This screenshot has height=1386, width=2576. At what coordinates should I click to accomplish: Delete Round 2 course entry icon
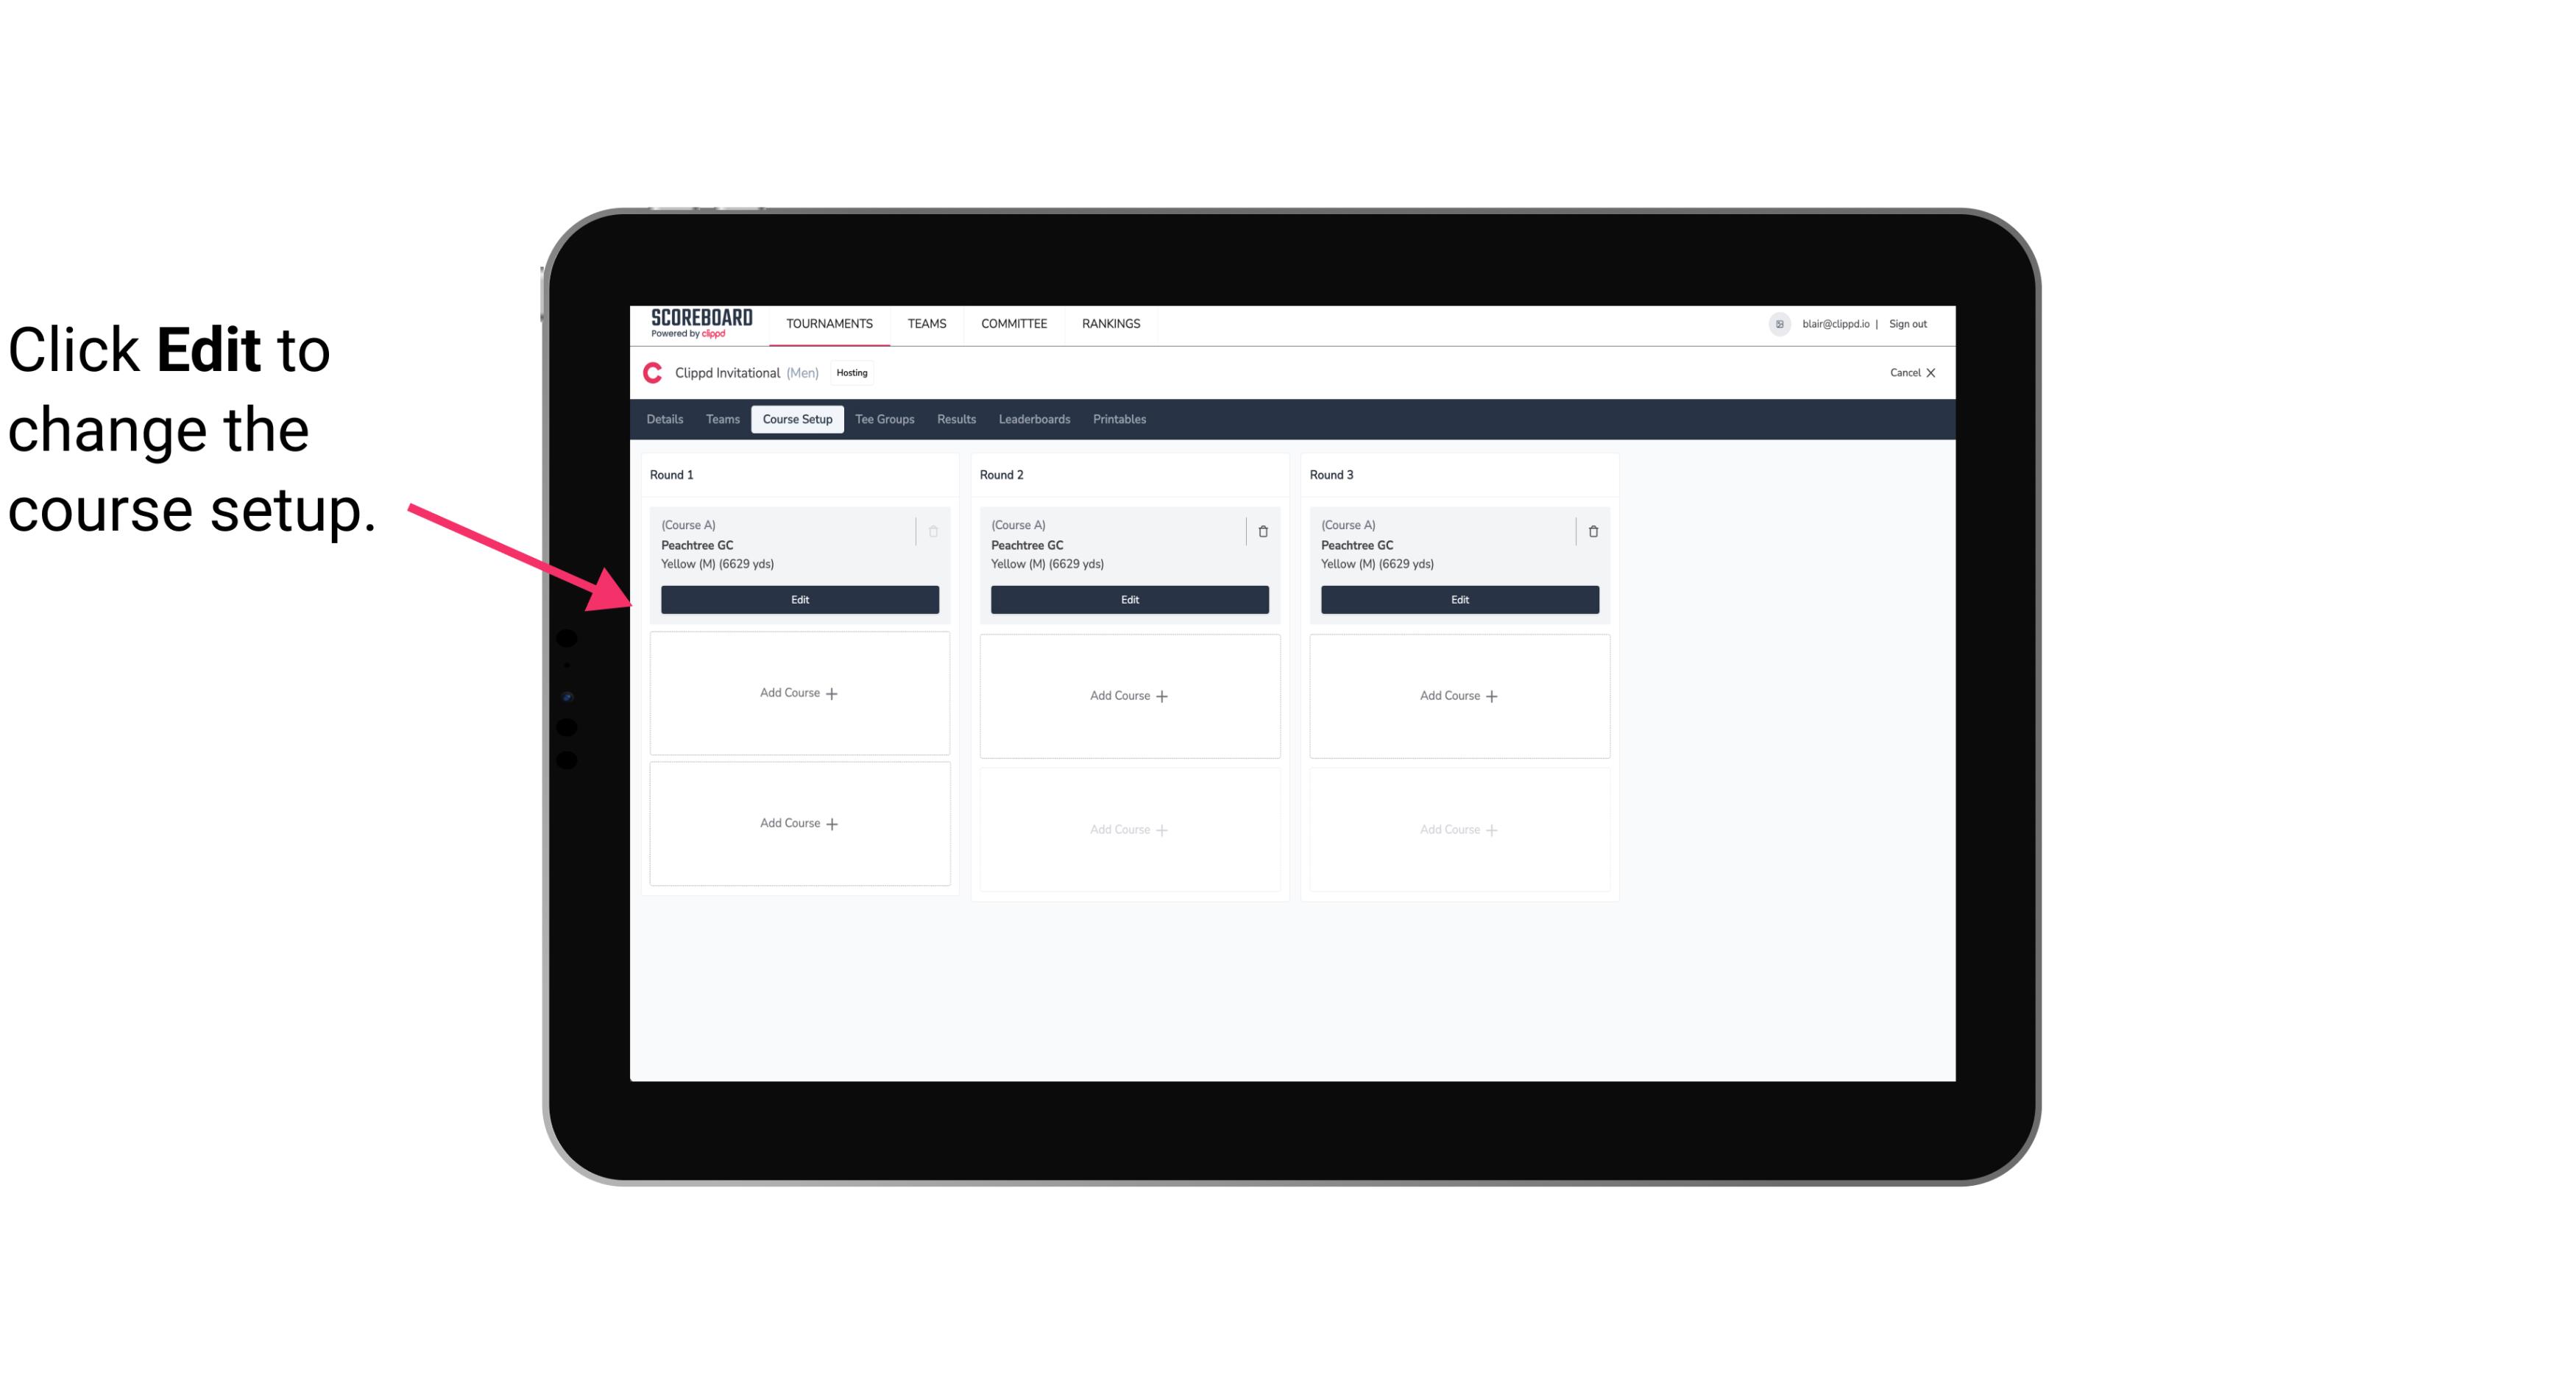click(1262, 531)
